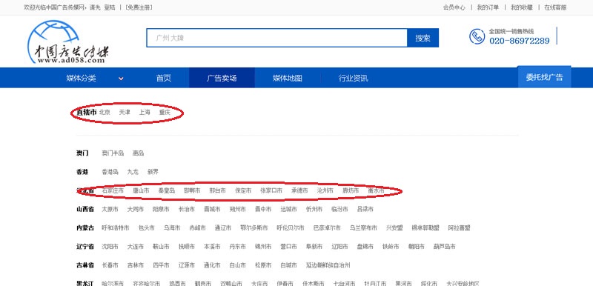Select 沈阳市 in 辽宁省 row
593x286 pixels.
pyautogui.click(x=110, y=247)
